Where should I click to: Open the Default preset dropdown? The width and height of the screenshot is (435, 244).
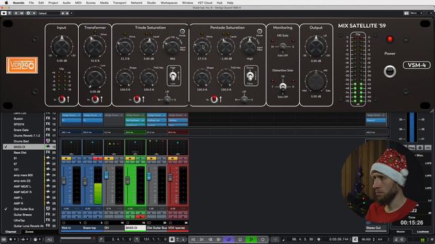click(x=49, y=14)
